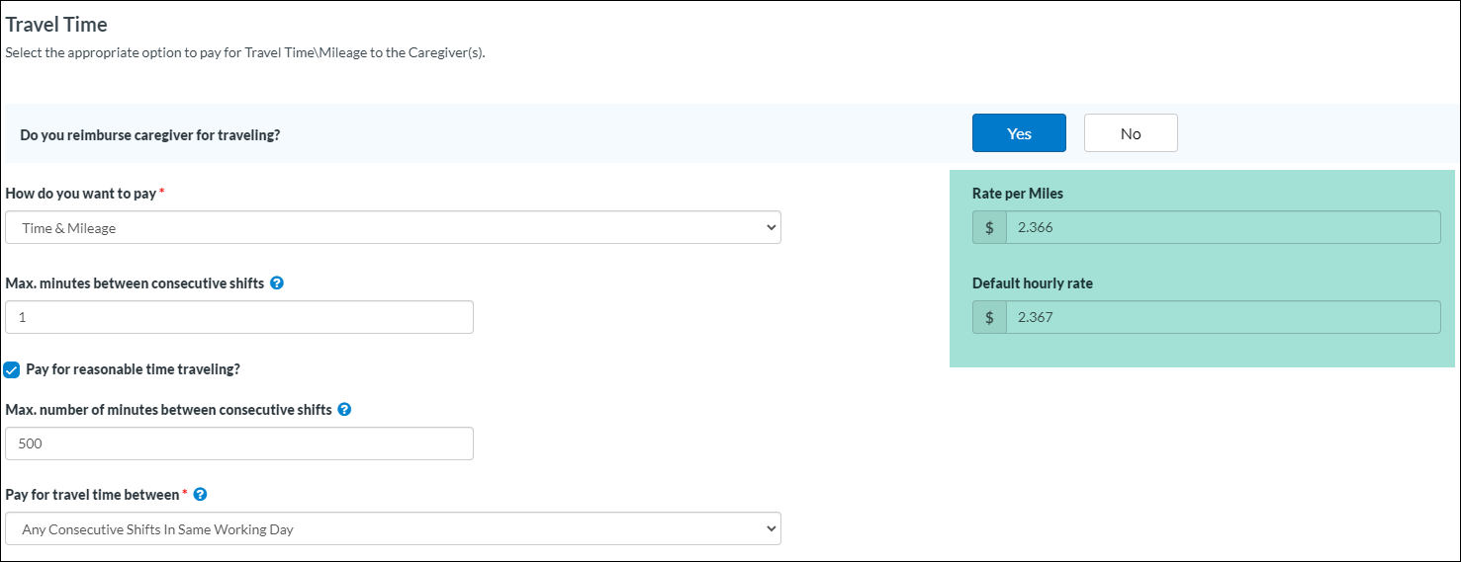Click the Rate per Miles input field
The width and height of the screenshot is (1461, 562).
pos(1223,227)
